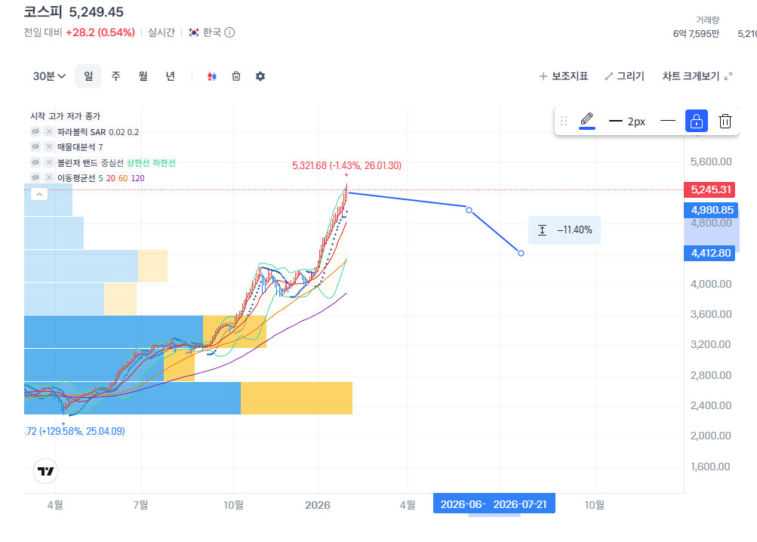Collapse the indicator legend chevron
Image resolution: width=757 pixels, height=542 pixels.
(x=40, y=194)
